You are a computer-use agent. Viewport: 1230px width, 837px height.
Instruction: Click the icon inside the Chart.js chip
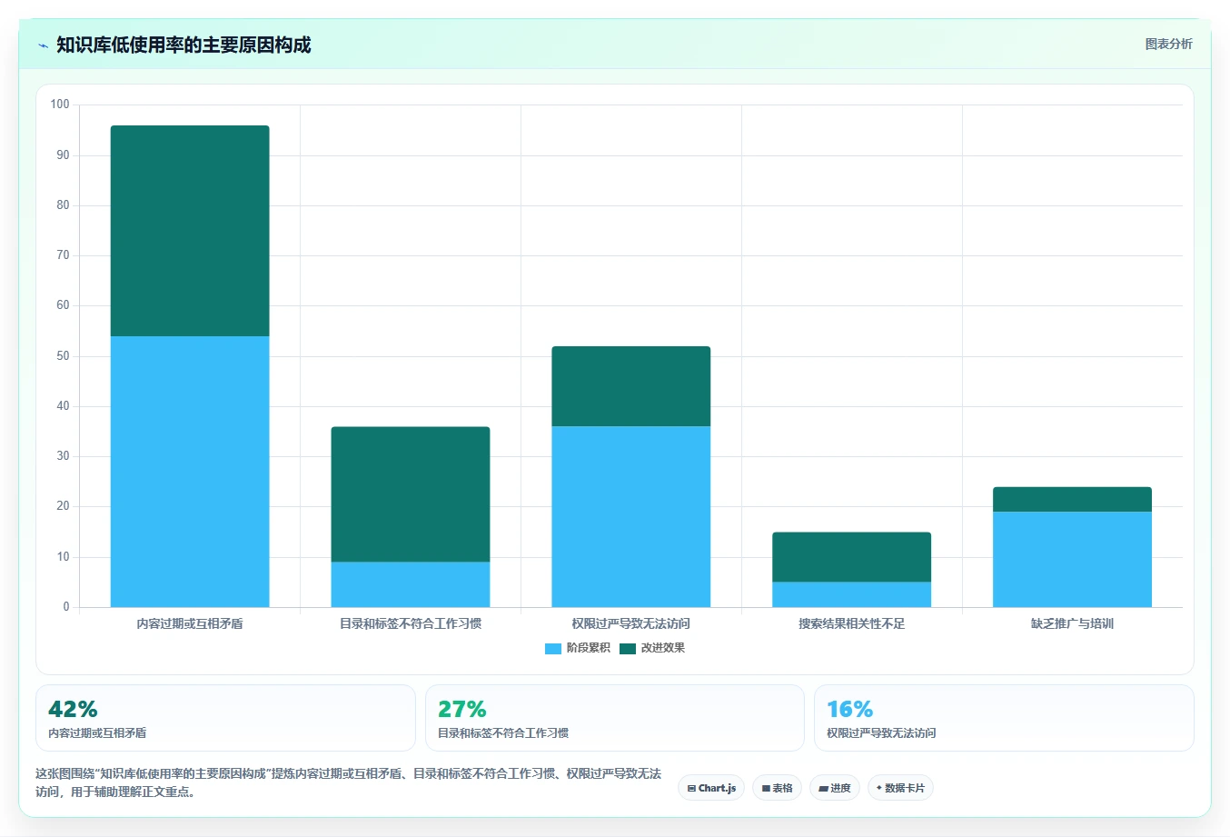(x=691, y=788)
